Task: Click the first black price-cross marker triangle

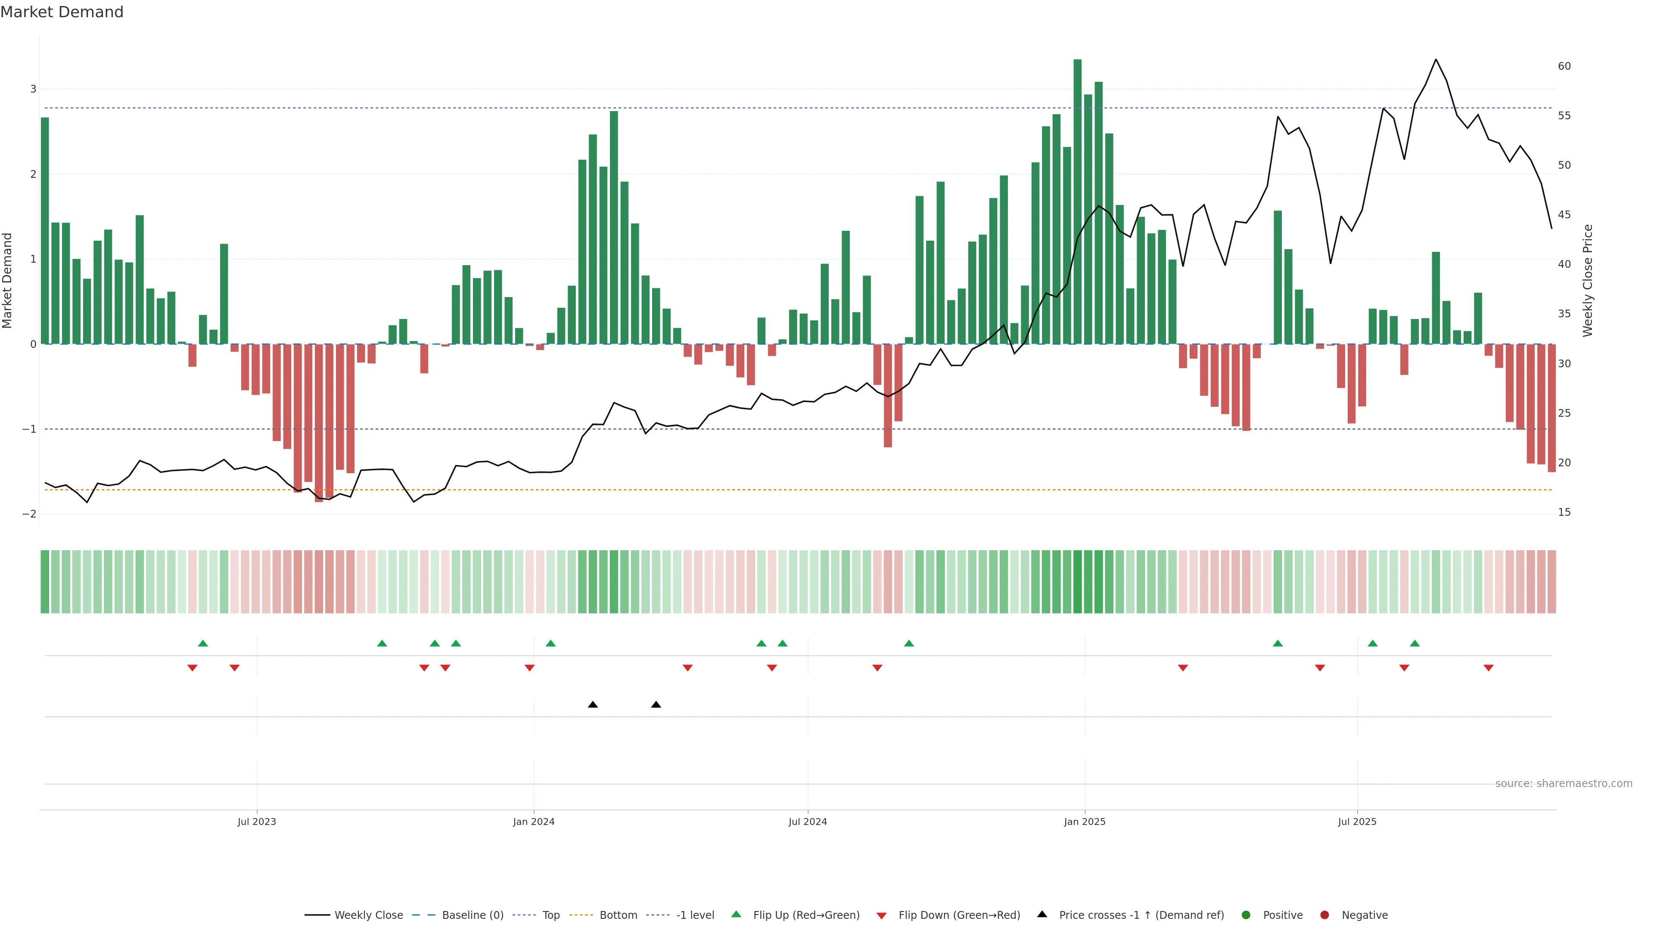Action: 593,705
